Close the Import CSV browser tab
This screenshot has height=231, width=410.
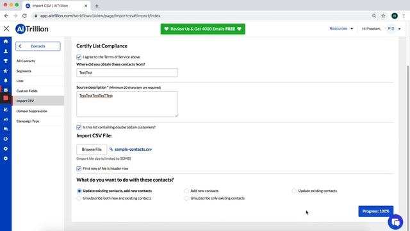[x=86, y=6]
